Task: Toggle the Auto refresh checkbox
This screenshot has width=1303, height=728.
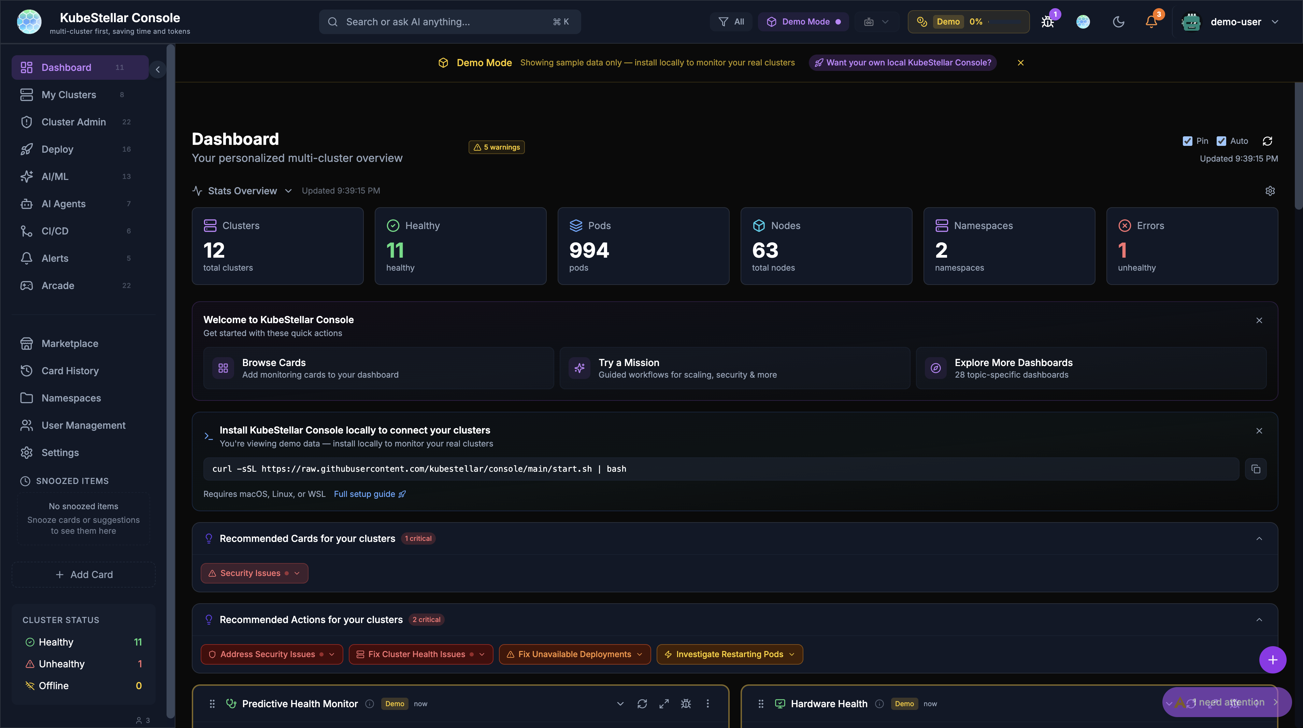Action: click(x=1221, y=141)
